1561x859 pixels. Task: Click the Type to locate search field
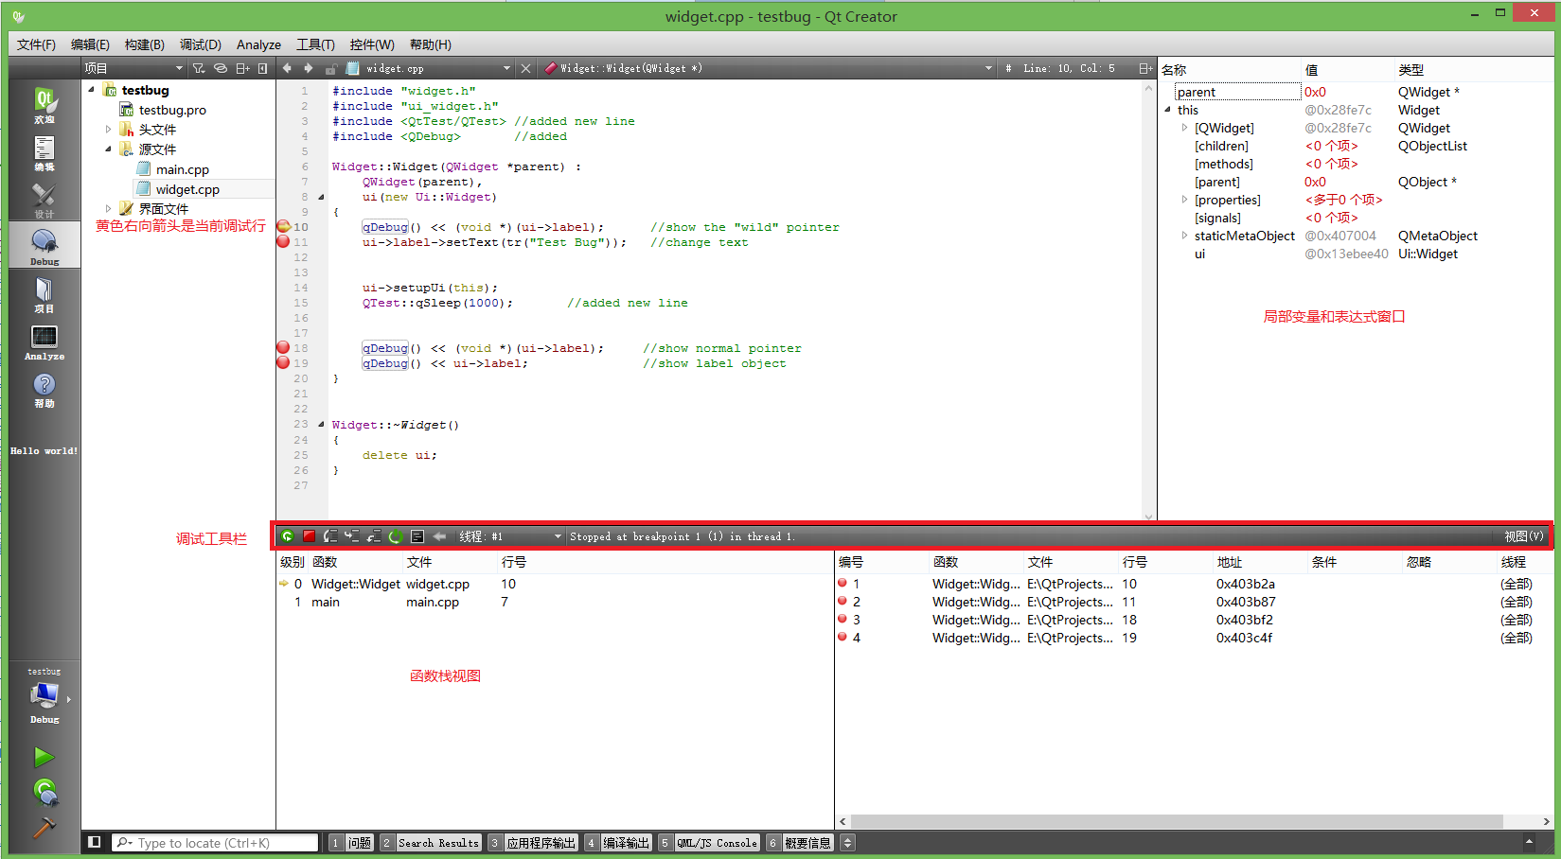tap(215, 843)
